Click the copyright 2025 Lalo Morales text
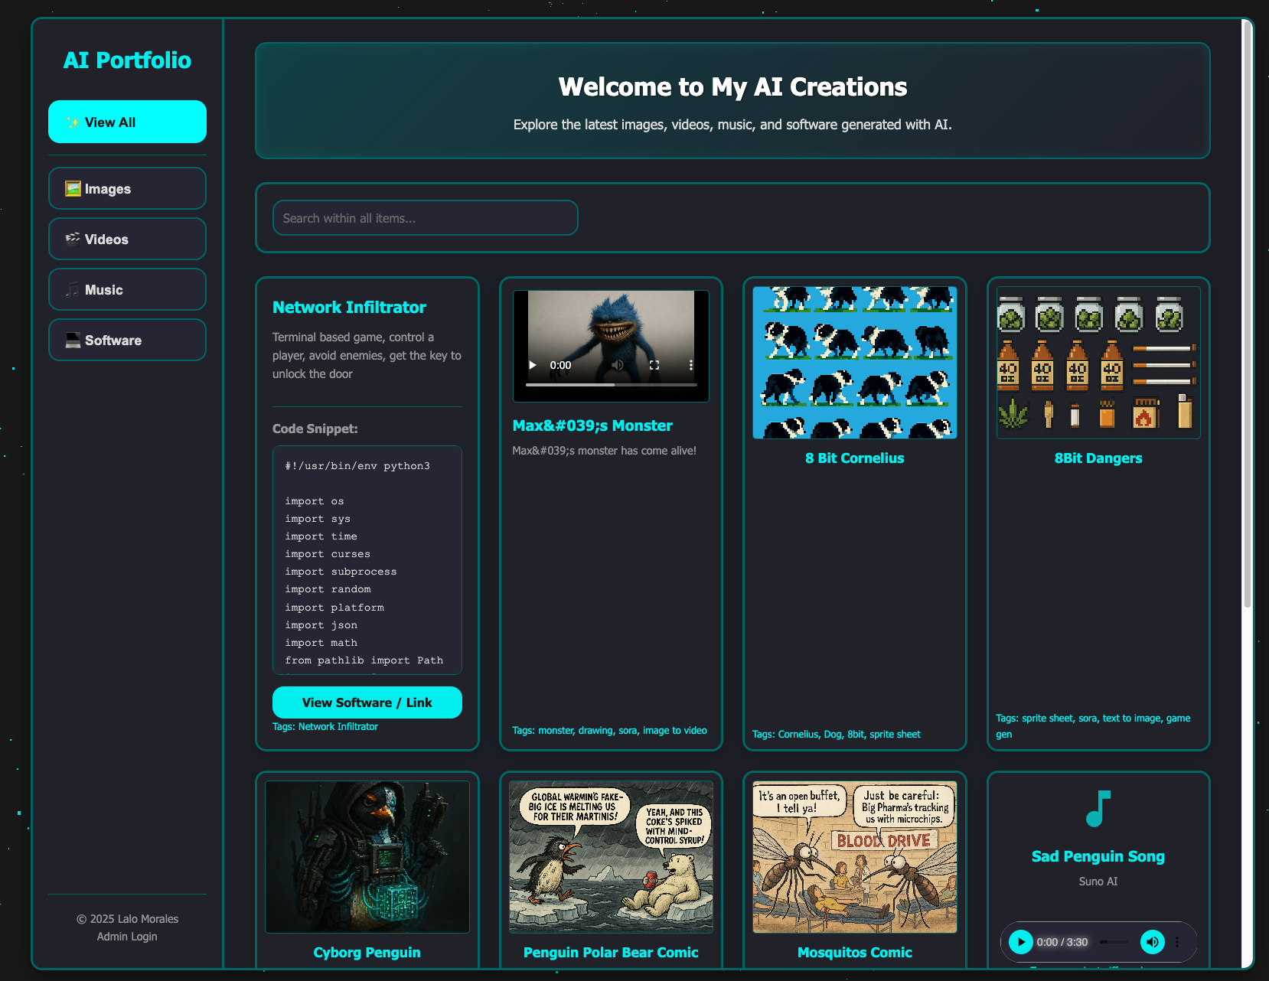This screenshot has width=1269, height=981. coord(127,919)
